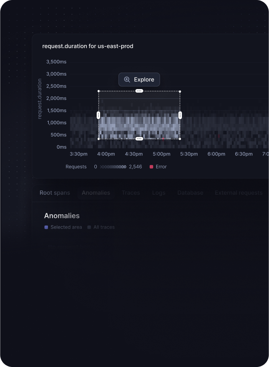Go to the Database tab
This screenshot has width=269, height=367.
click(x=190, y=193)
